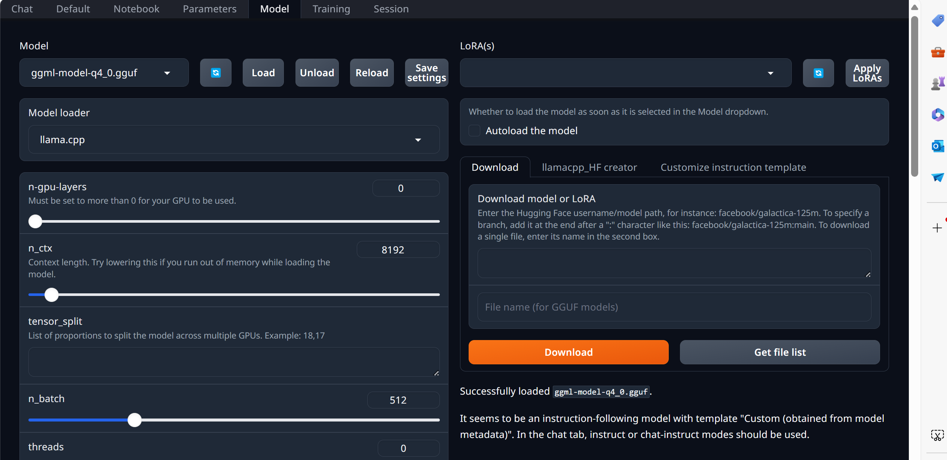Switch to the Parameters tab
Viewport: 947px width, 460px height.
pos(209,9)
